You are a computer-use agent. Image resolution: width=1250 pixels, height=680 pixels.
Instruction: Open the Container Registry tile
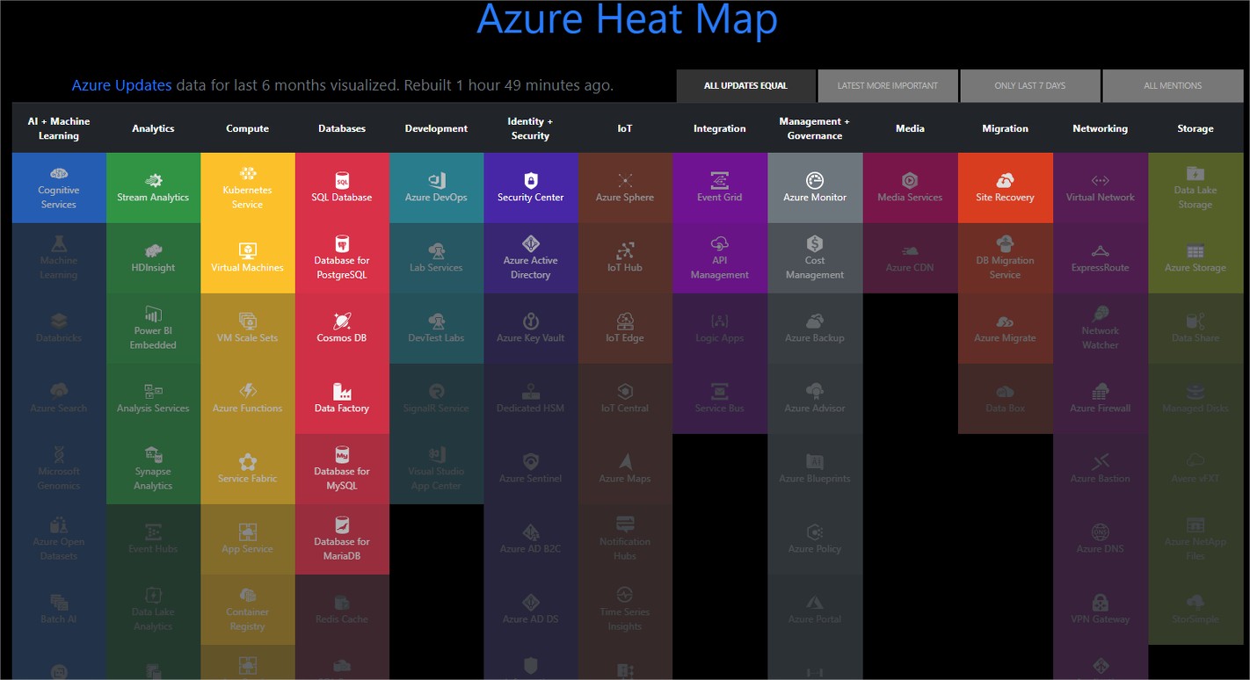point(247,610)
